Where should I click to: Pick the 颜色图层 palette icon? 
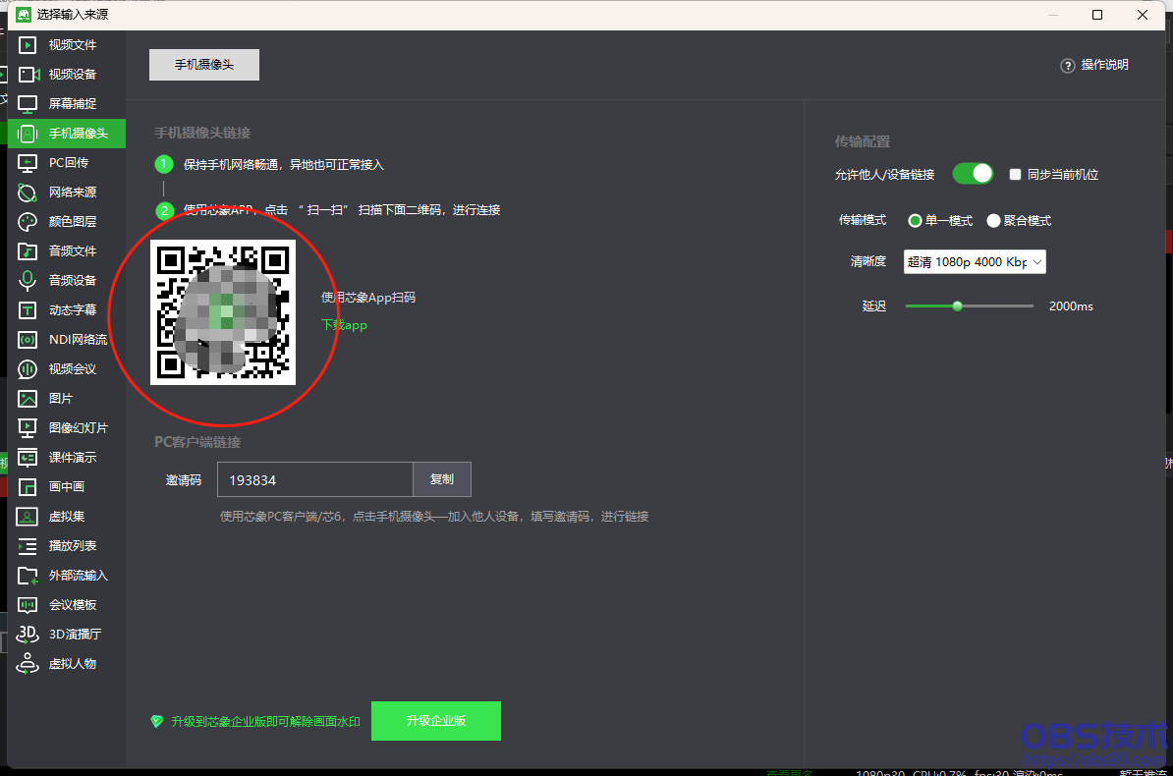[x=27, y=221]
